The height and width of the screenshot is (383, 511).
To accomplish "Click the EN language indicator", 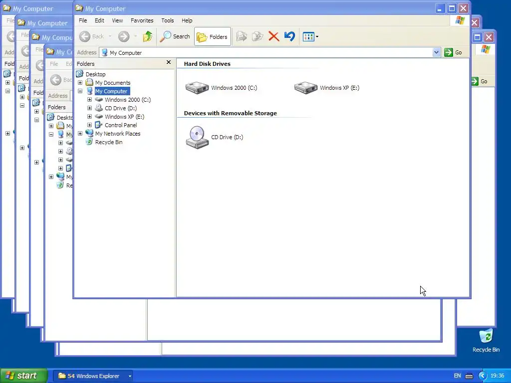I will coord(457,376).
